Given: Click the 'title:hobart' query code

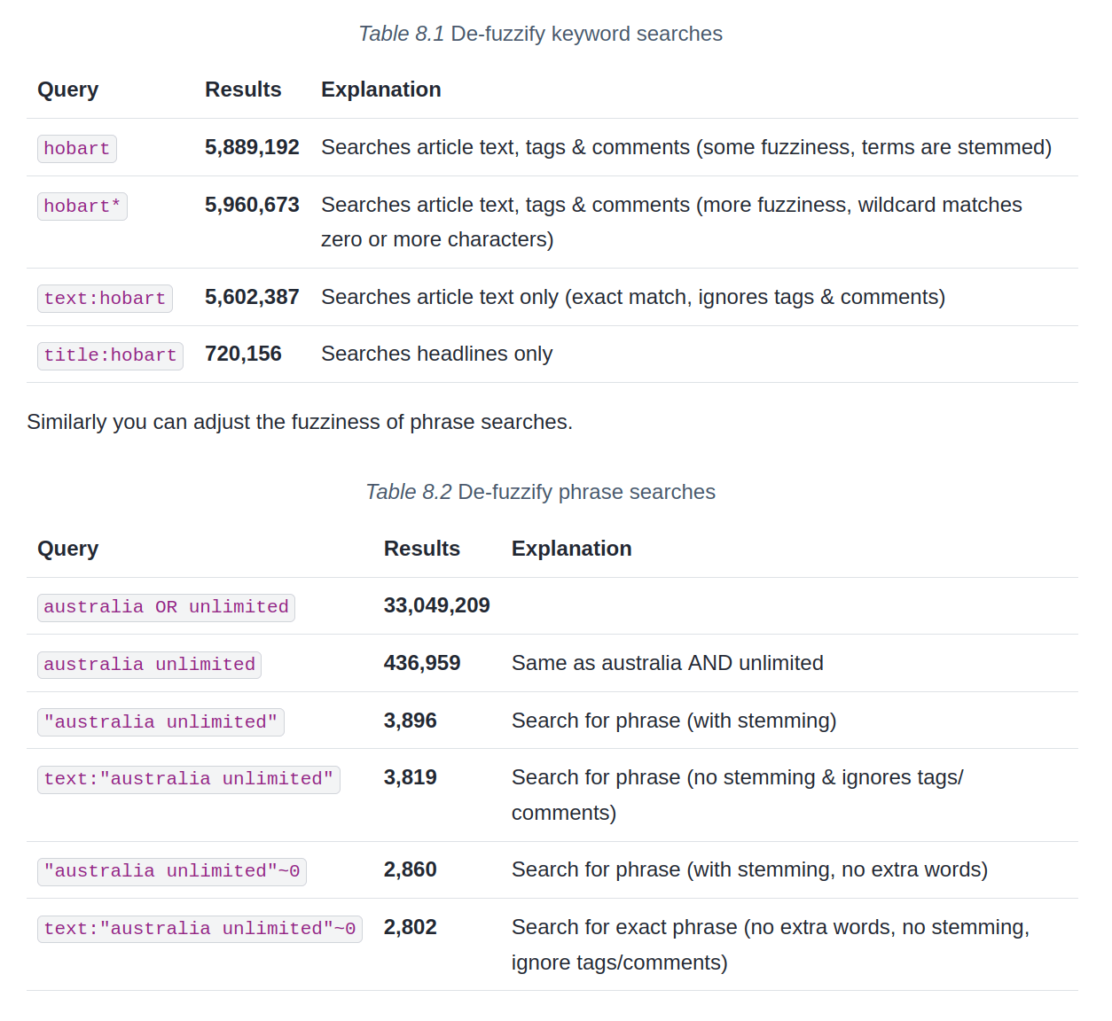Looking at the screenshot, I should (110, 355).
